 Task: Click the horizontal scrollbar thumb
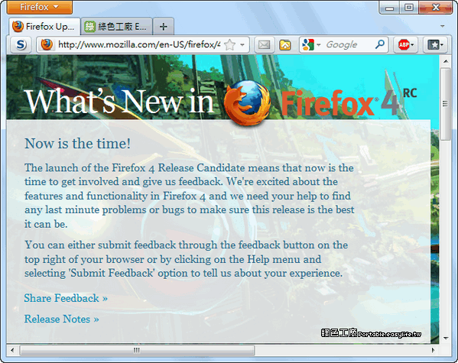click(137, 350)
